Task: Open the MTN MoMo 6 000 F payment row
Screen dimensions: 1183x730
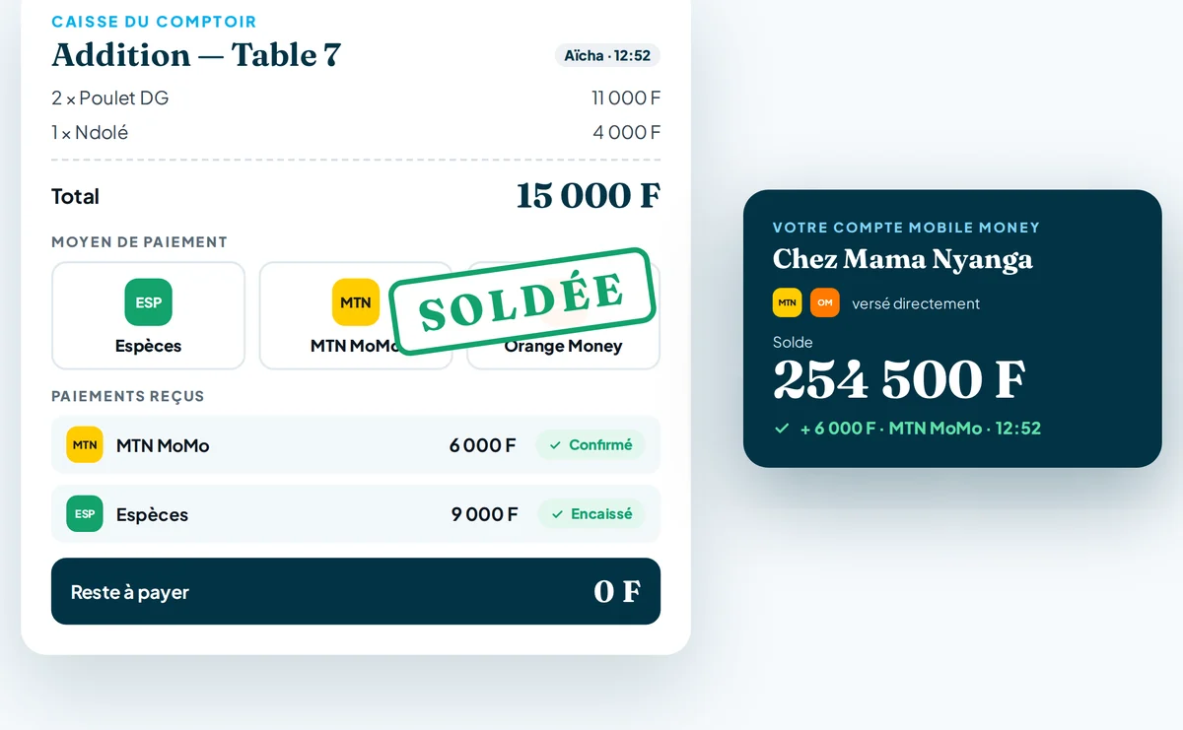Action: [x=356, y=445]
